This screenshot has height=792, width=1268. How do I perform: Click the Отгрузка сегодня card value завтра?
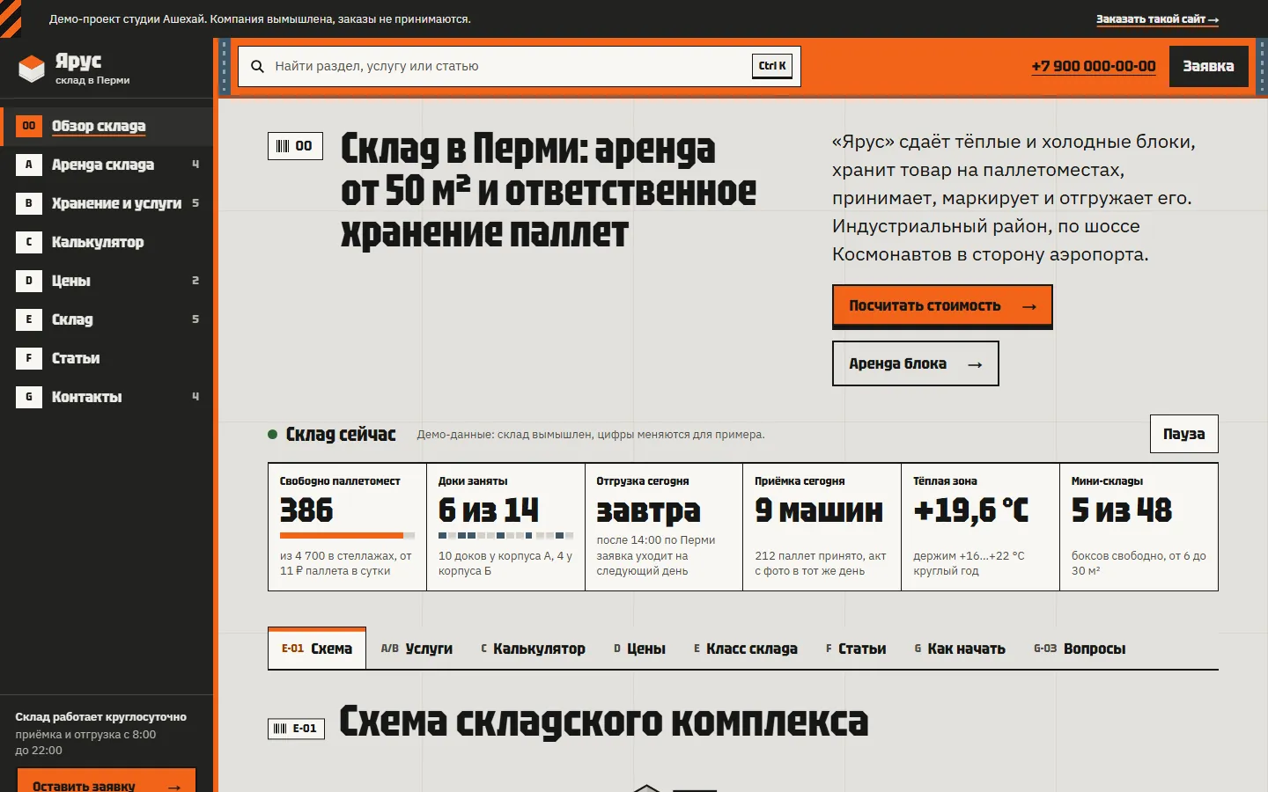click(649, 511)
